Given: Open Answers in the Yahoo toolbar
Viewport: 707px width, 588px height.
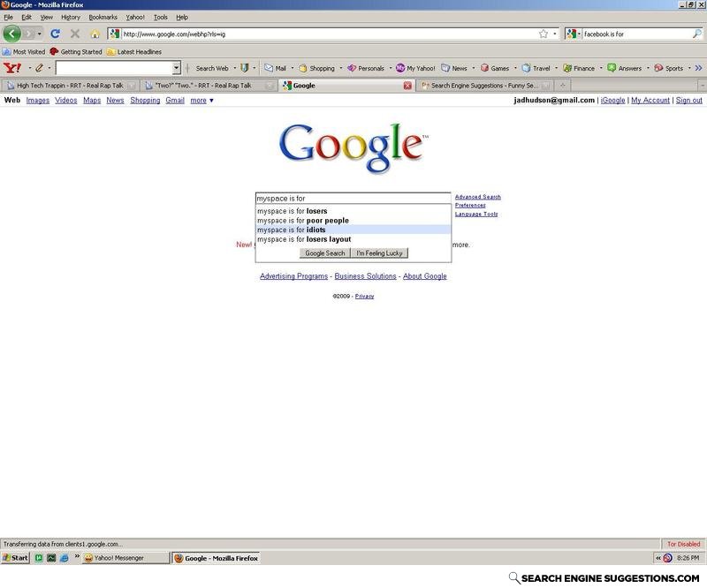Looking at the screenshot, I should coord(625,68).
